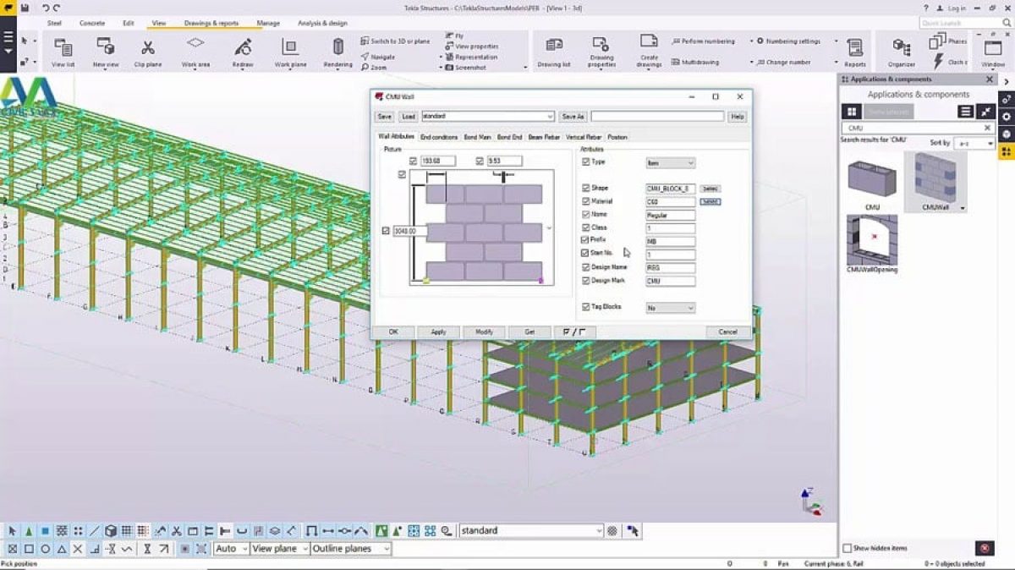Open Drawing properties

[x=601, y=52]
